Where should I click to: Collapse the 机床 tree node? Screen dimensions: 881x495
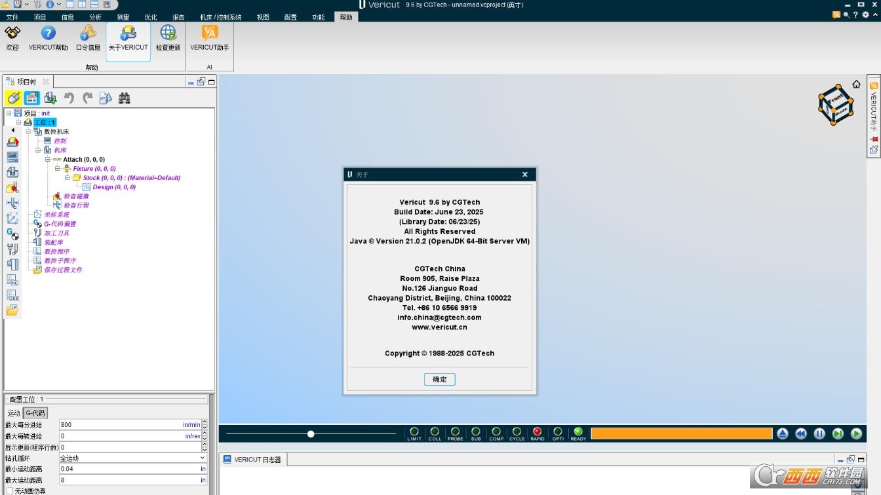click(38, 150)
